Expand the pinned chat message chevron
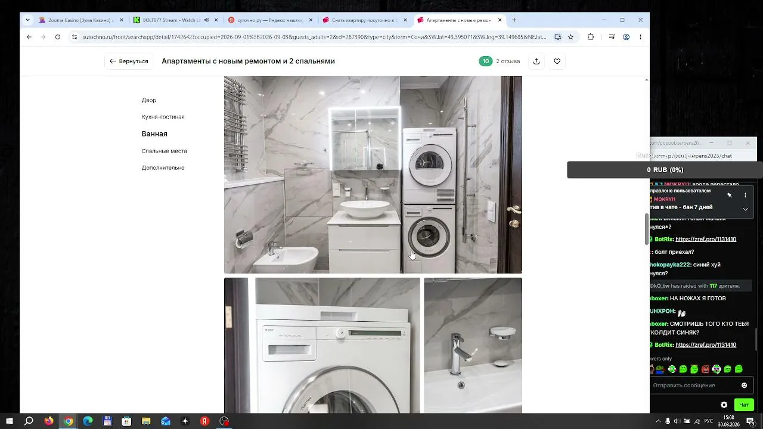763x429 pixels. tap(745, 209)
